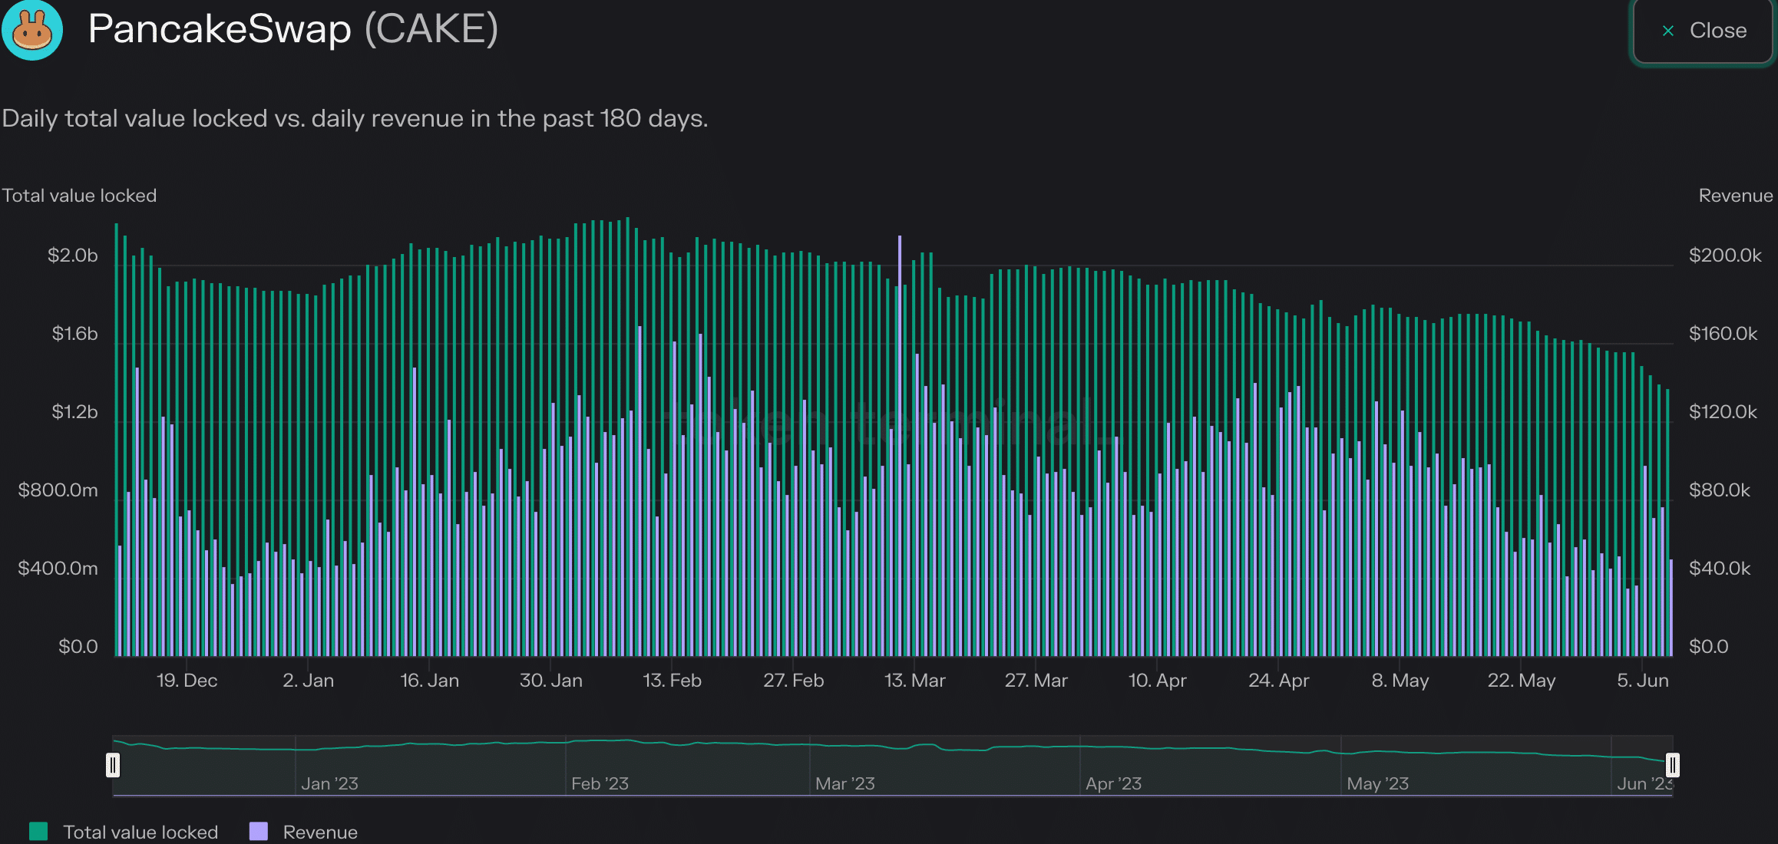The image size is (1778, 844).
Task: Click Mar '23 in the range navigator
Action: tap(844, 783)
